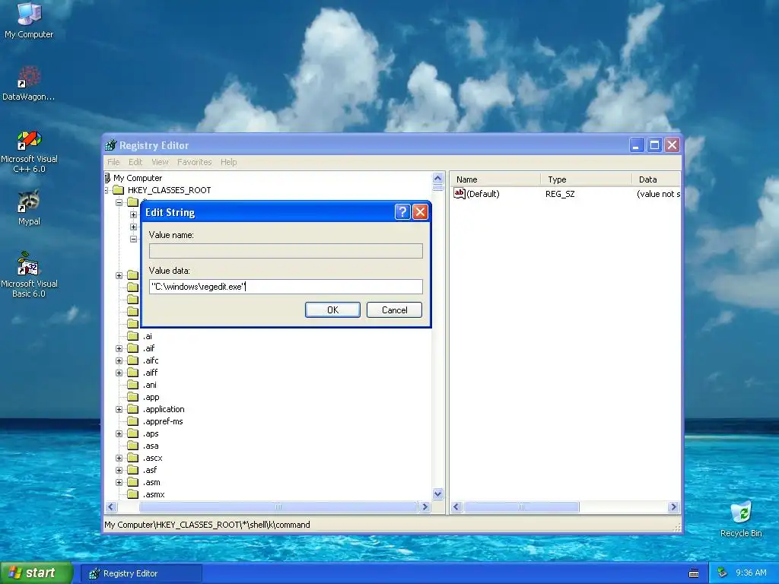Image resolution: width=779 pixels, height=584 pixels.
Task: Expand the .aps key
Action: (x=119, y=434)
